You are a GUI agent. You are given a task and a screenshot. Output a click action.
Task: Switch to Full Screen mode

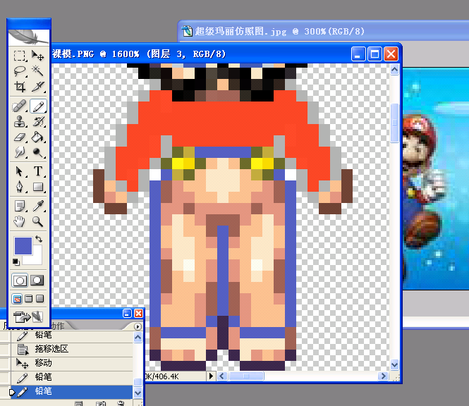click(39, 299)
